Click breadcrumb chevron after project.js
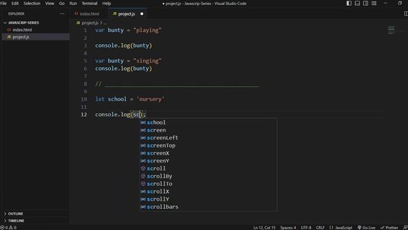This screenshot has width=408, height=230. pos(101,23)
